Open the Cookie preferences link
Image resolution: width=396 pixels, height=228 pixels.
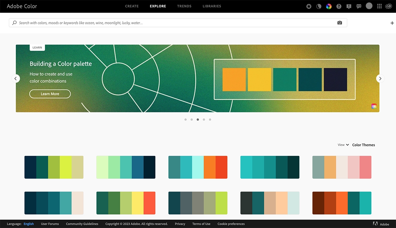(x=231, y=224)
